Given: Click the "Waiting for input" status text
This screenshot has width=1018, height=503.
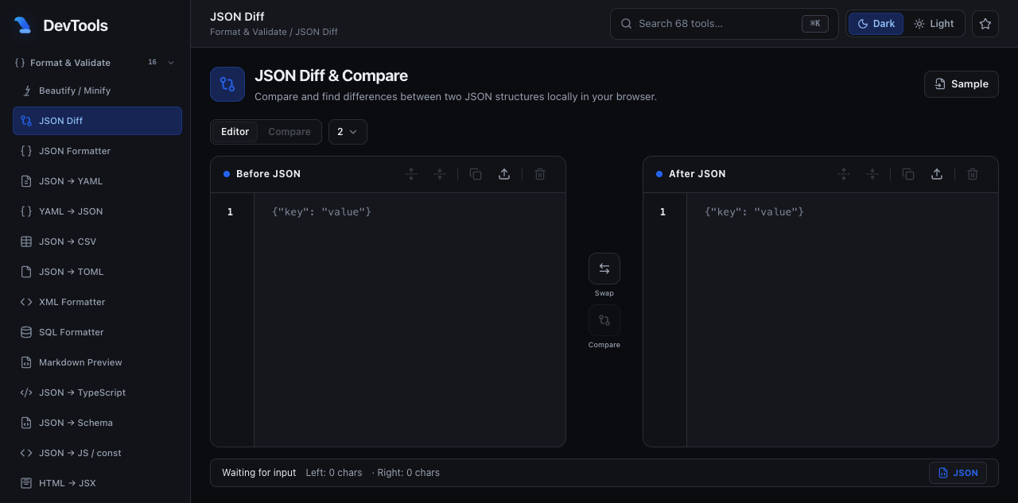Looking at the screenshot, I should 259,473.
